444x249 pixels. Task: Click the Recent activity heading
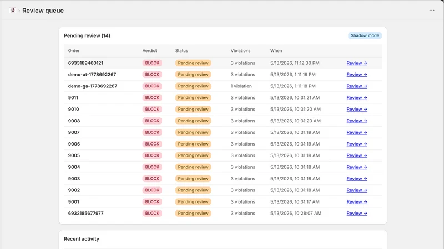click(82, 239)
